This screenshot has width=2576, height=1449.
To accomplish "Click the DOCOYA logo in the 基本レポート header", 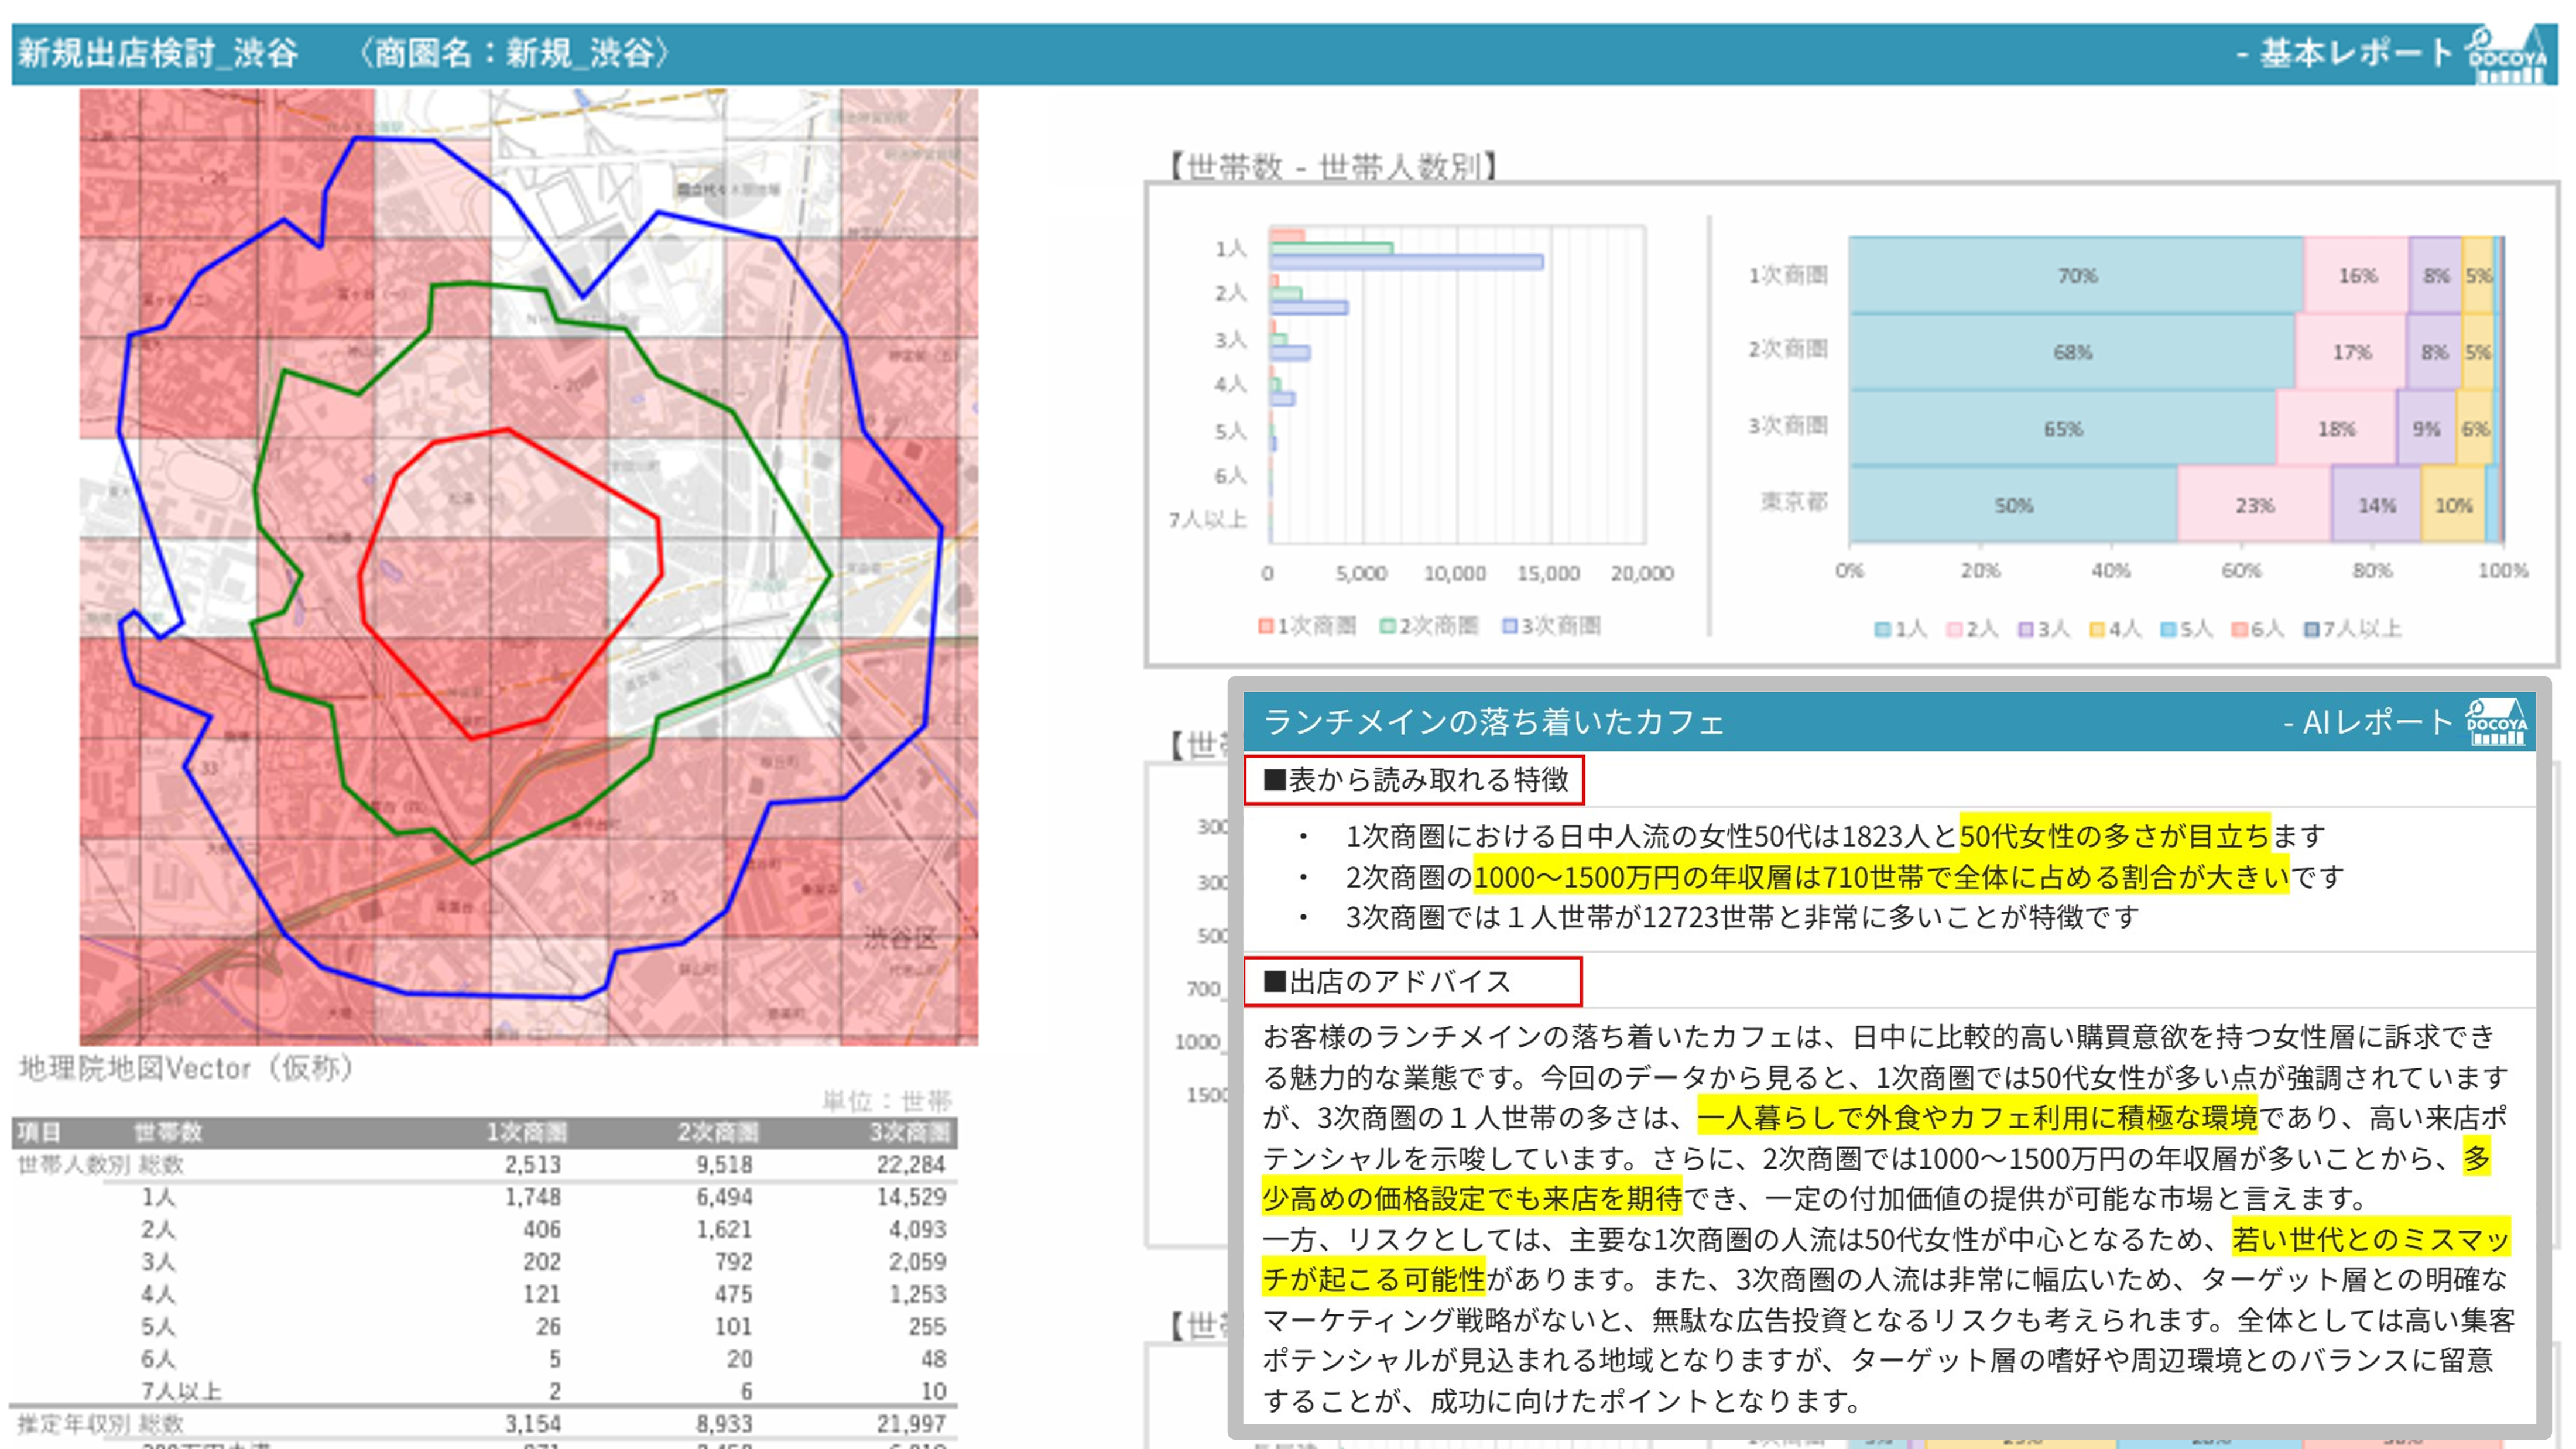I will click(x=2507, y=55).
